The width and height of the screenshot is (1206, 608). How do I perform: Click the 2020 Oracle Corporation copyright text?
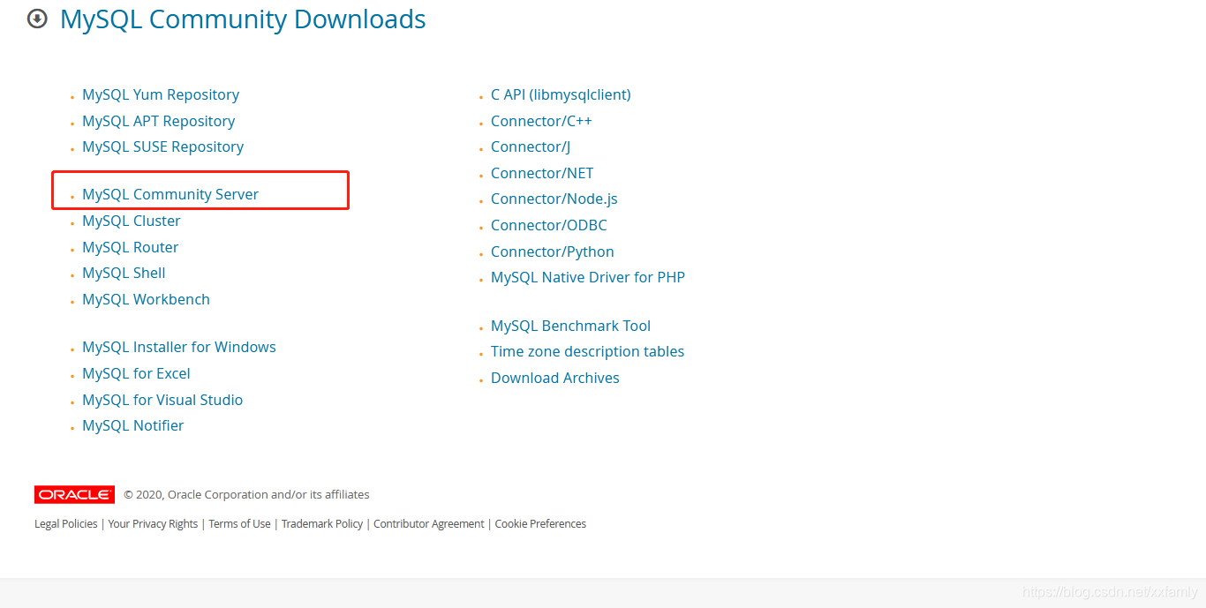[246, 495]
